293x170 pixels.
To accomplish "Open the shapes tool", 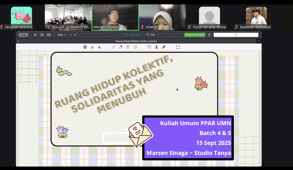I will tap(135, 47).
